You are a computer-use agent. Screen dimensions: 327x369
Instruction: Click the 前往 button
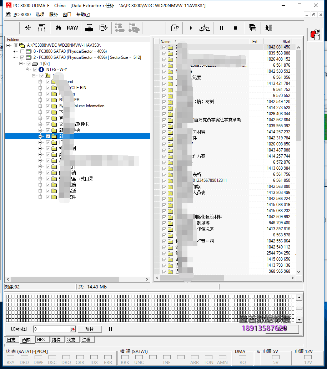89,329
